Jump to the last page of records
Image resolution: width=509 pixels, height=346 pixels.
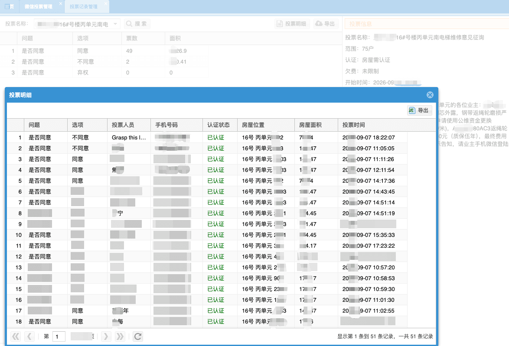tap(120, 336)
